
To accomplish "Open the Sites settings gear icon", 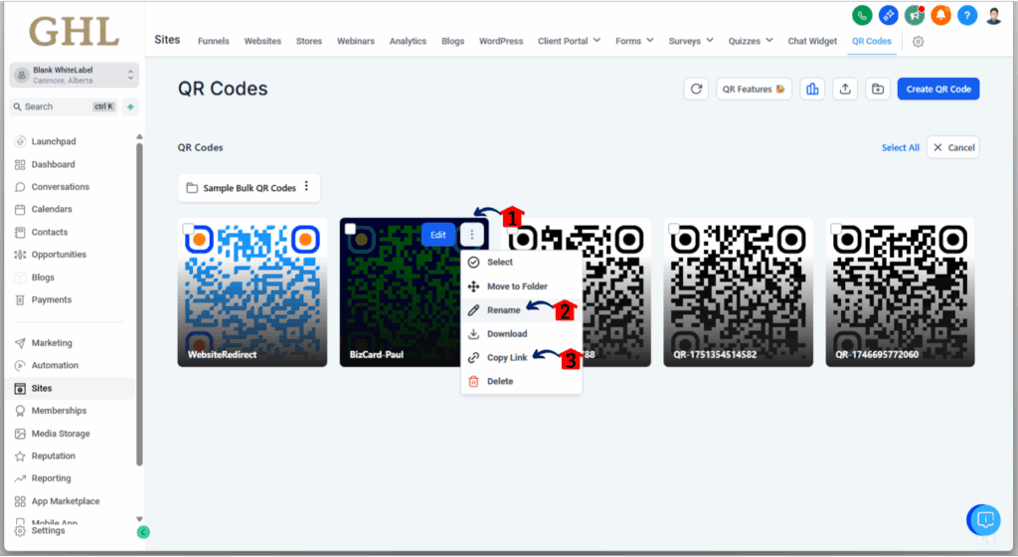I will 918,42.
